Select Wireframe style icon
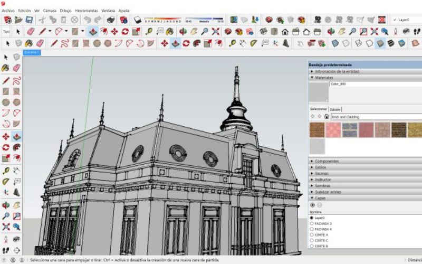 tap(359, 43)
